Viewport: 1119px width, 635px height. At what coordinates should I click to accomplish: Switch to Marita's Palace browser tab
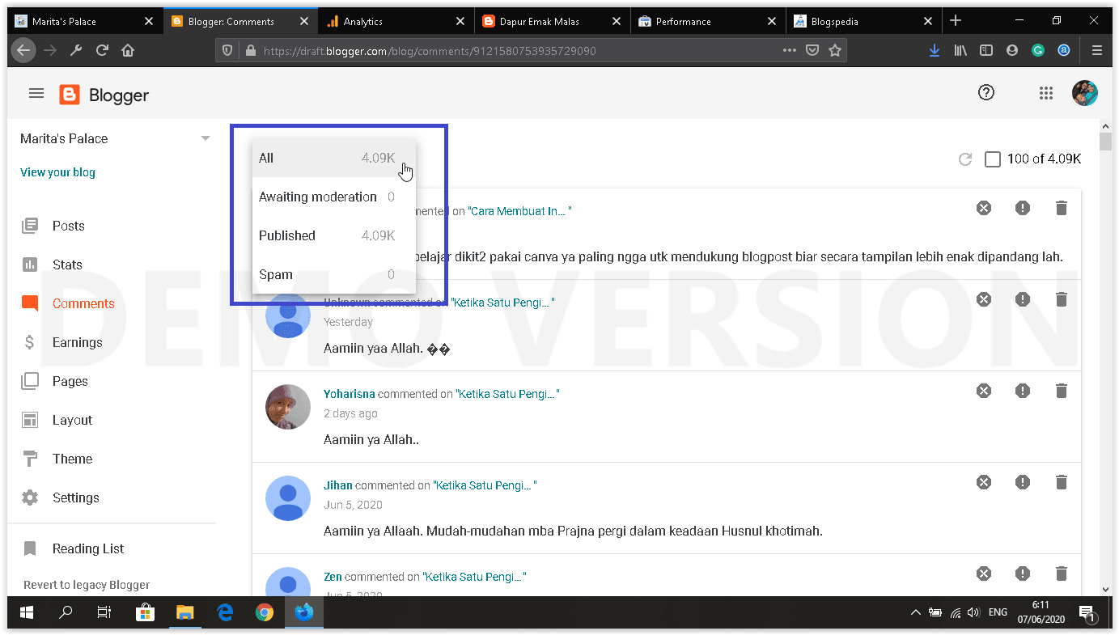[x=84, y=21]
